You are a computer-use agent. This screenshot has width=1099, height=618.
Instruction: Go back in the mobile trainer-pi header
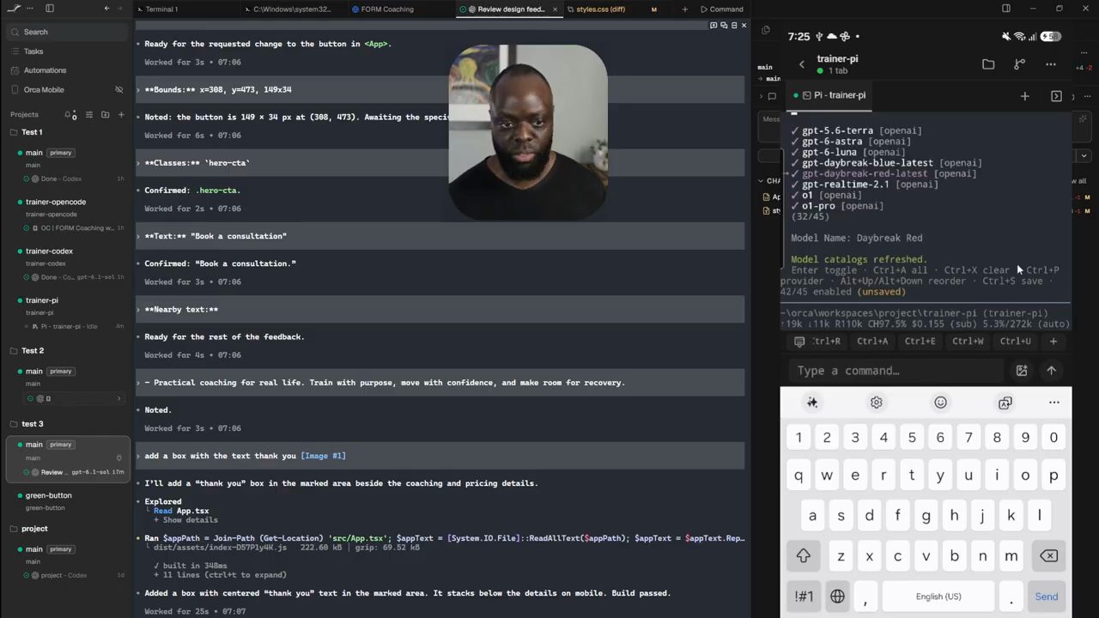tap(802, 64)
